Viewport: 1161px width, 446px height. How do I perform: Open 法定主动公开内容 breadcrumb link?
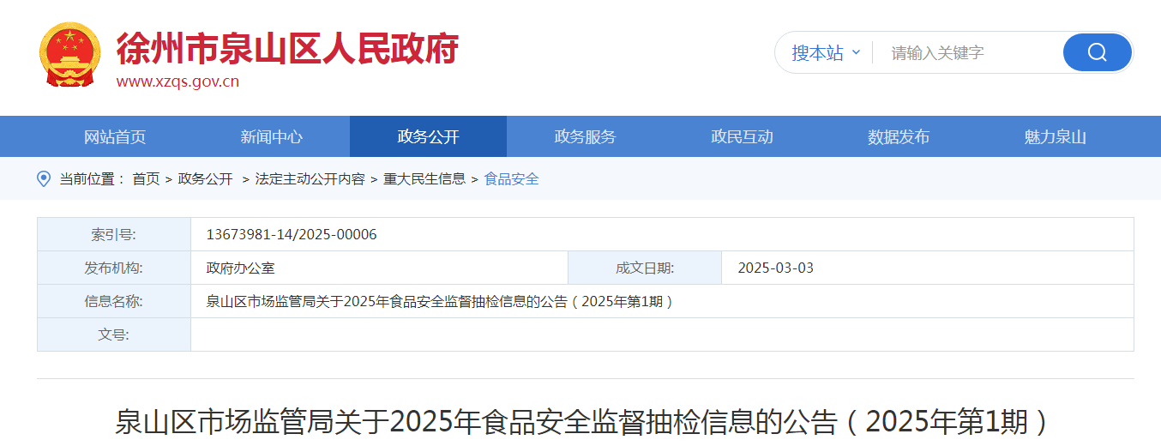(310, 178)
